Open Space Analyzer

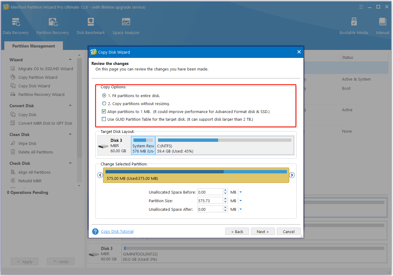click(x=126, y=26)
